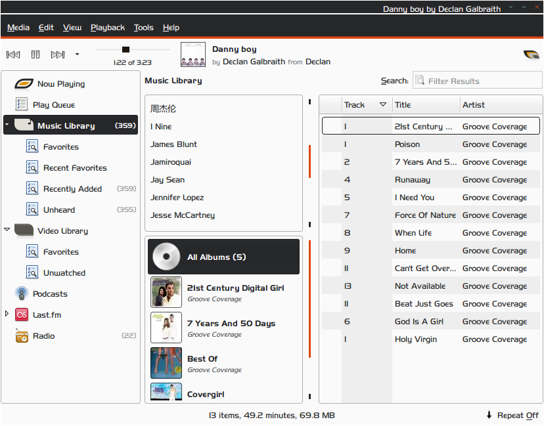The width and height of the screenshot is (544, 426).
Task: Click the Unwatched playlist icon
Action: [x=32, y=272]
